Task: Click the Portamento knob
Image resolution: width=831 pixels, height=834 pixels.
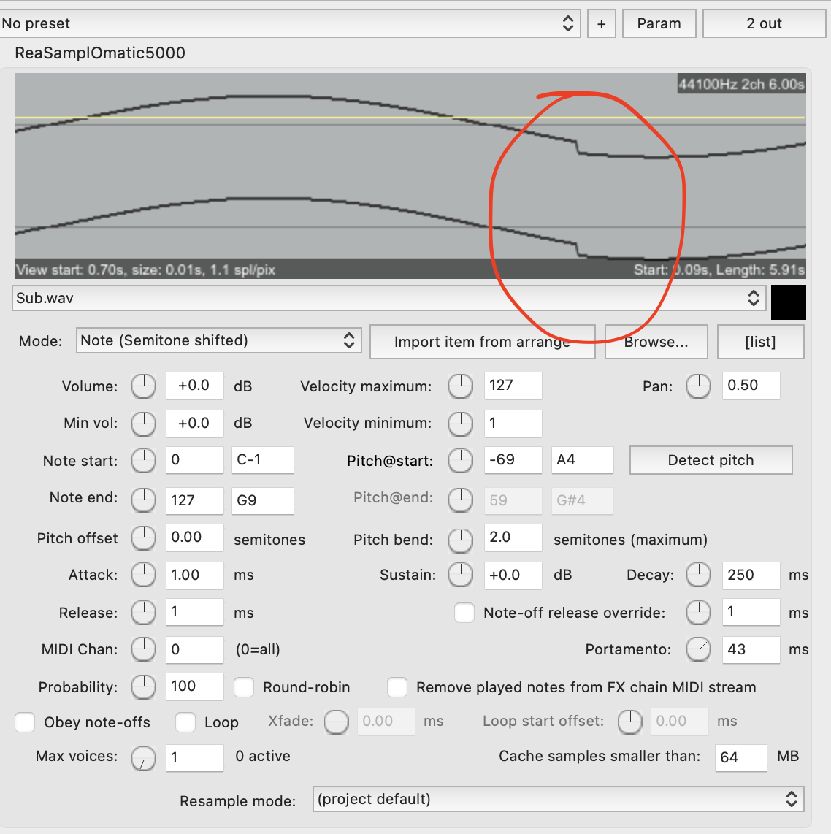Action: (698, 649)
